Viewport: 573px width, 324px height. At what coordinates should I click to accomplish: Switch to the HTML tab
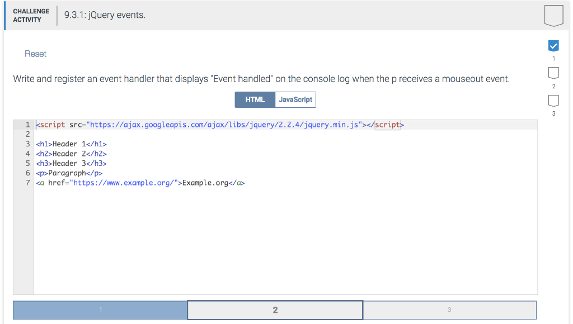click(255, 99)
